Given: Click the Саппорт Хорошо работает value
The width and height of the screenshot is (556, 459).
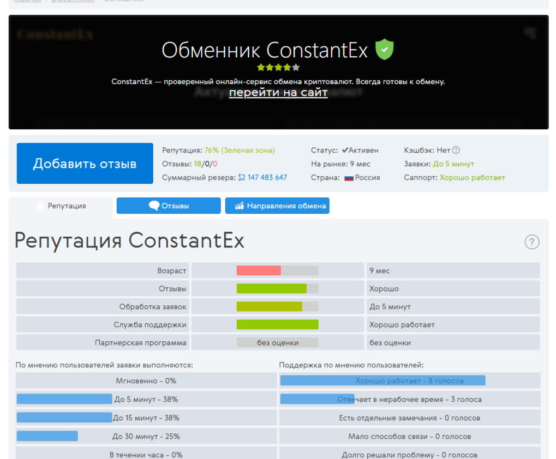Looking at the screenshot, I should (x=473, y=177).
